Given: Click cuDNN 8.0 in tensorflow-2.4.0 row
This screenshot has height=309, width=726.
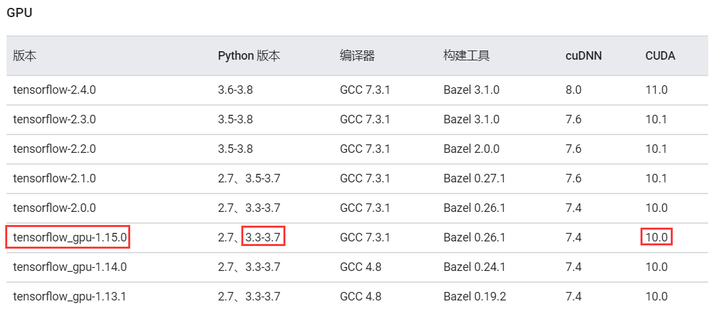Looking at the screenshot, I should tap(573, 90).
